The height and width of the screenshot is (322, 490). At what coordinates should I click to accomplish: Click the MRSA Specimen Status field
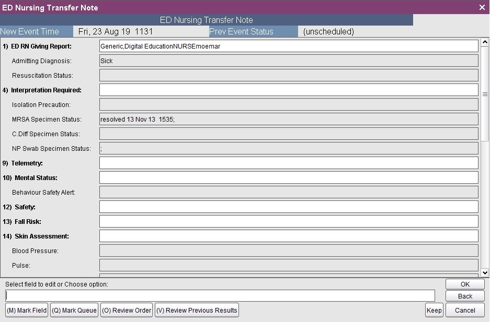coord(288,119)
